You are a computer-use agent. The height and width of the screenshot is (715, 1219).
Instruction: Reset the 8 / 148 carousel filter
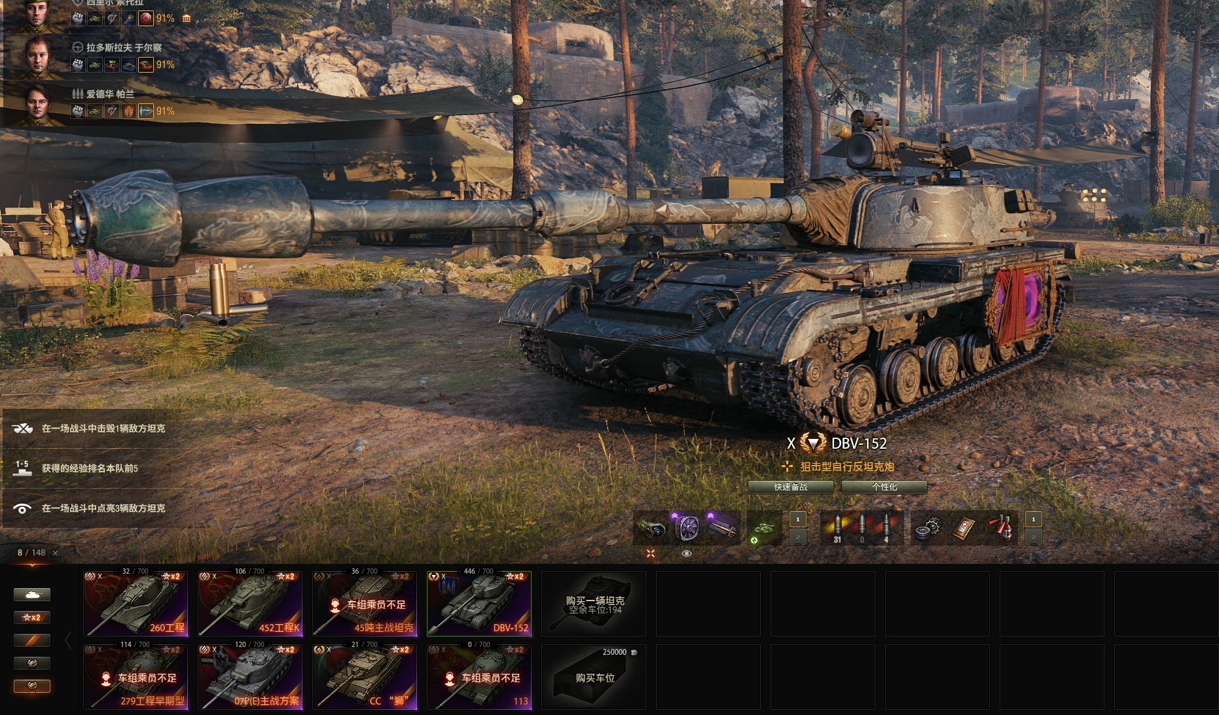pyautogui.click(x=55, y=553)
